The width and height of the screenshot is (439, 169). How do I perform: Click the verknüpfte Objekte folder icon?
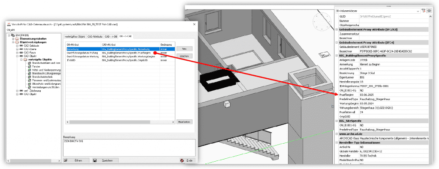tap(25, 59)
